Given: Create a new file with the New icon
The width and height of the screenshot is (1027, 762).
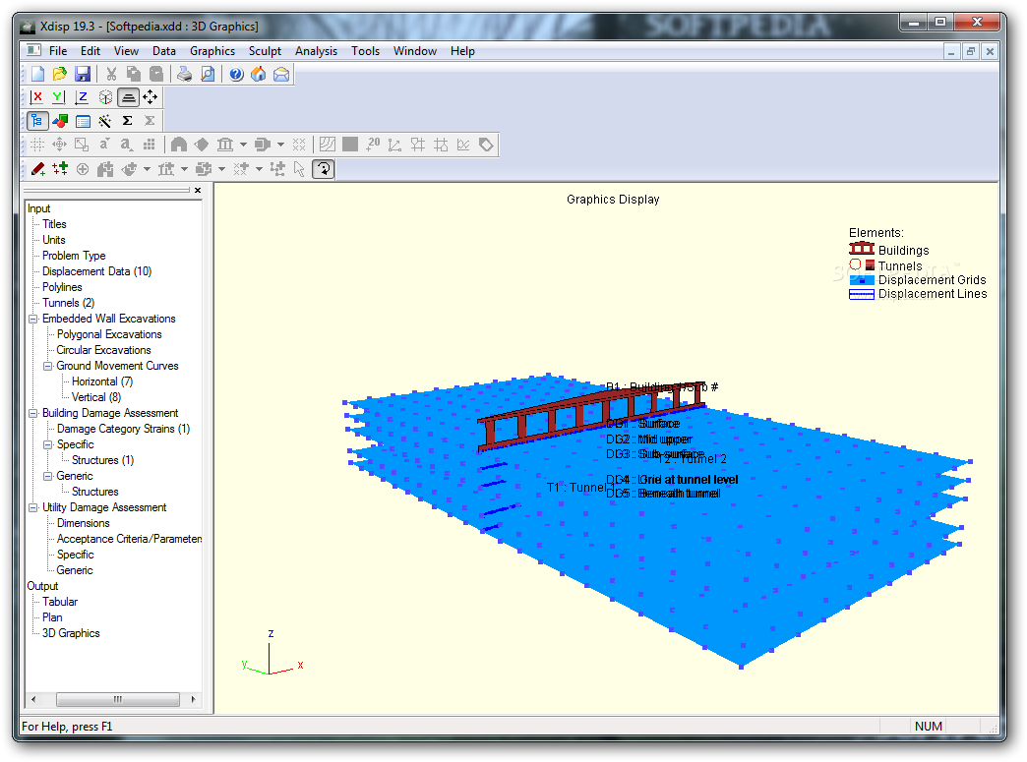Looking at the screenshot, I should tap(38, 74).
